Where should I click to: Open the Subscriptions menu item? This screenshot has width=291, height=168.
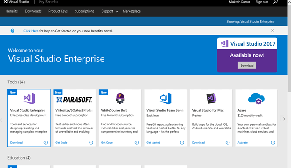point(84,11)
